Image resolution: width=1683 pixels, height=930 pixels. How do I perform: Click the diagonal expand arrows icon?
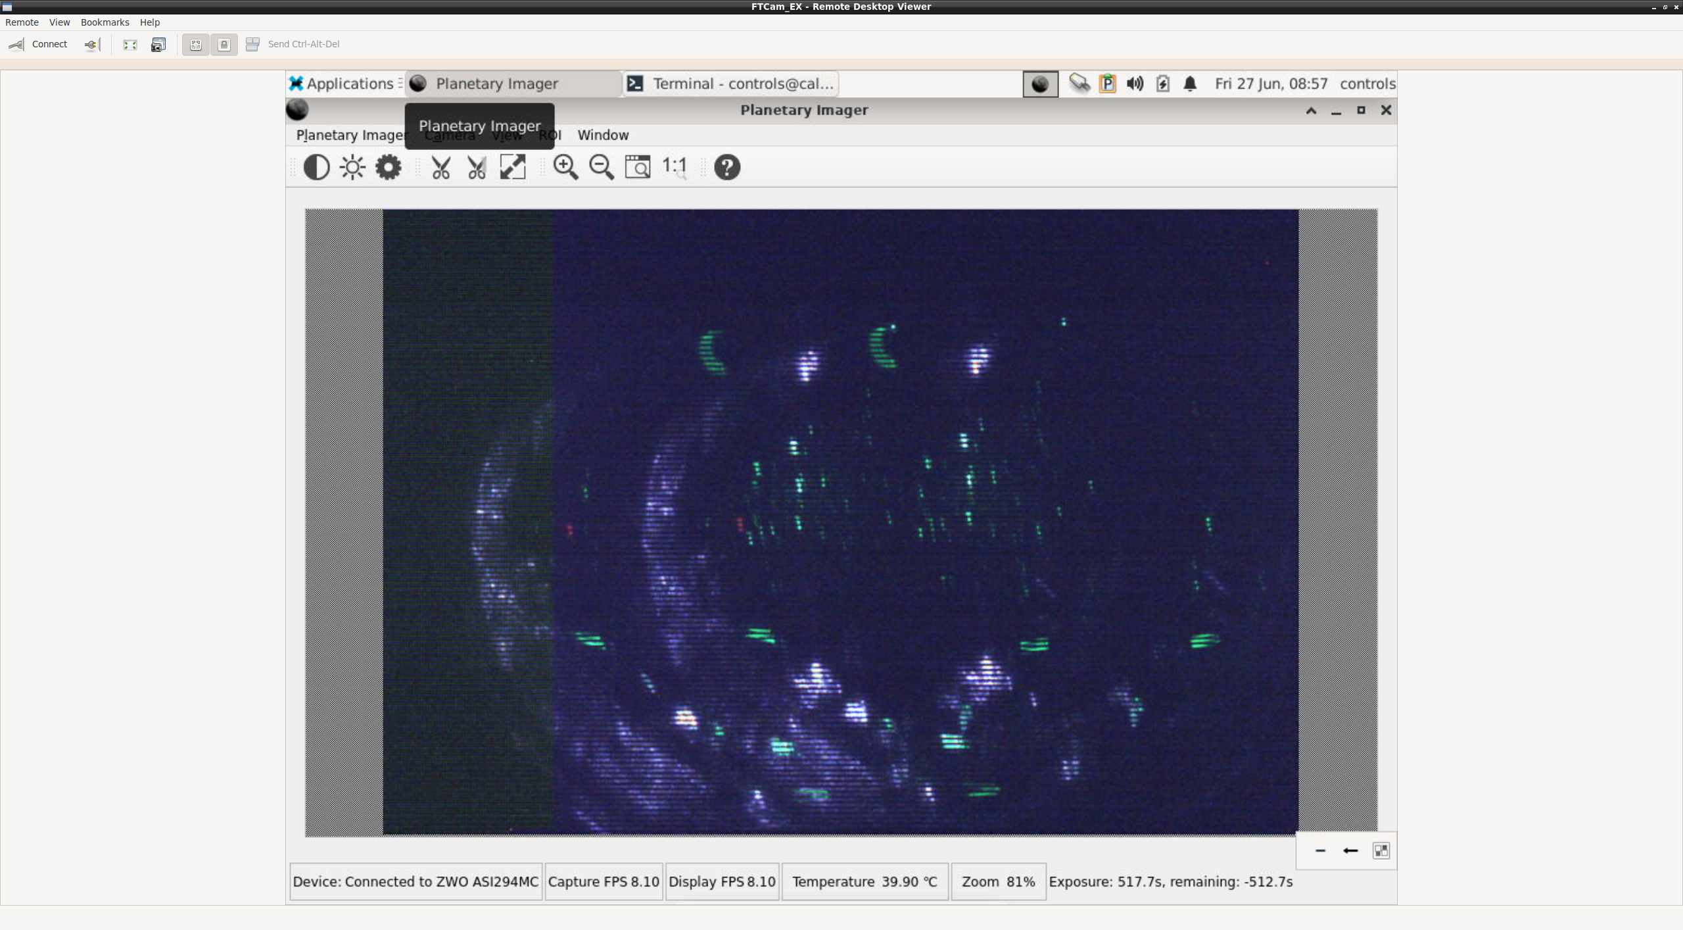point(513,167)
